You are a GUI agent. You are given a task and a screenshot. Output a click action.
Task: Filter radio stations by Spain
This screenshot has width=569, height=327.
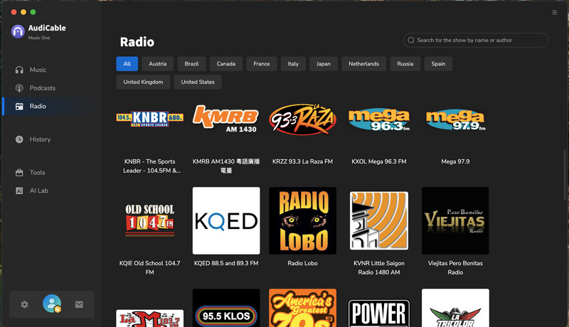[438, 64]
